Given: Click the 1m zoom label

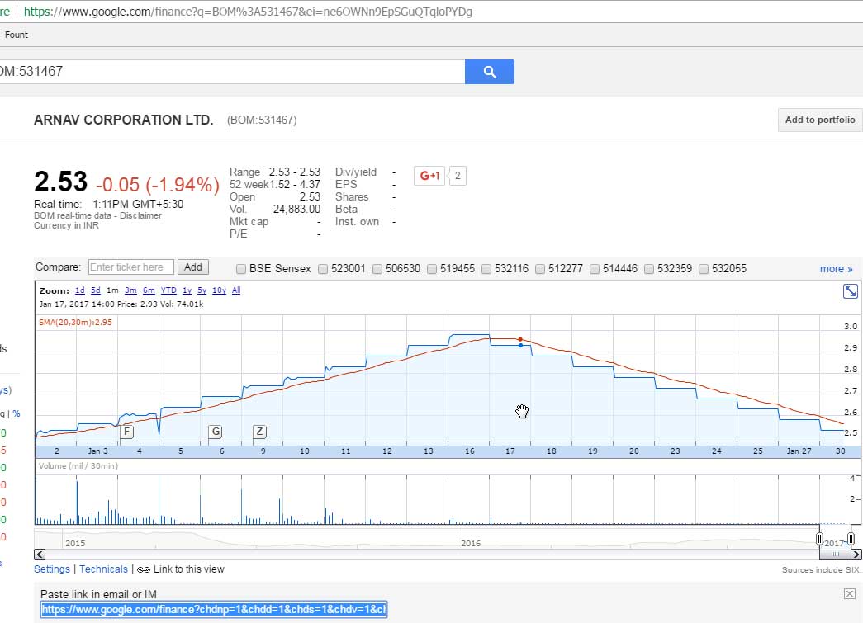Looking at the screenshot, I should click(x=112, y=290).
